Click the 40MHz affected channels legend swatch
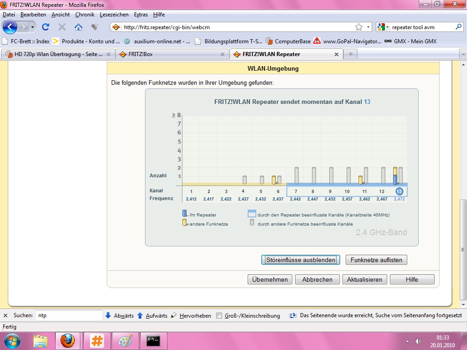 point(252,214)
